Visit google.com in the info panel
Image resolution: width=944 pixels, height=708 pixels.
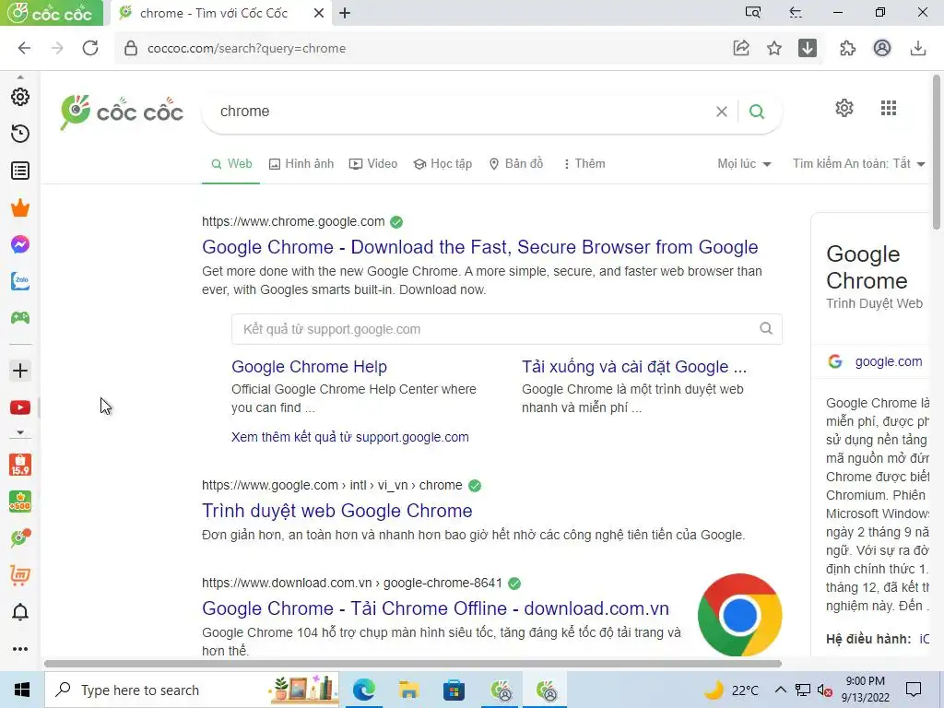(888, 361)
